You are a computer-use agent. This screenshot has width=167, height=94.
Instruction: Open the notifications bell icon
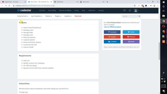pos(130,10)
